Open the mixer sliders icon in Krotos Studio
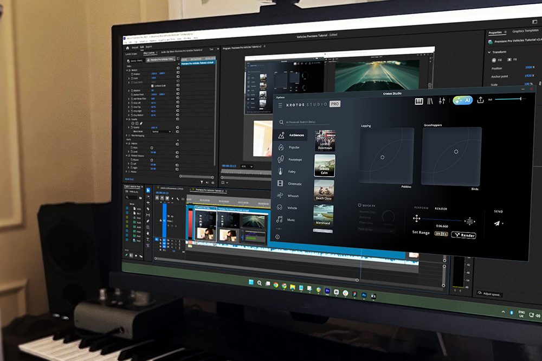542x361 pixels. 442,101
